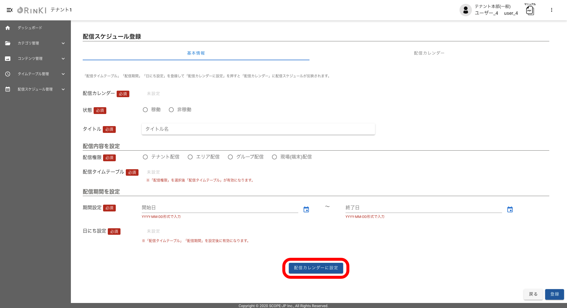Open the three-dot more options menu

[551, 10]
